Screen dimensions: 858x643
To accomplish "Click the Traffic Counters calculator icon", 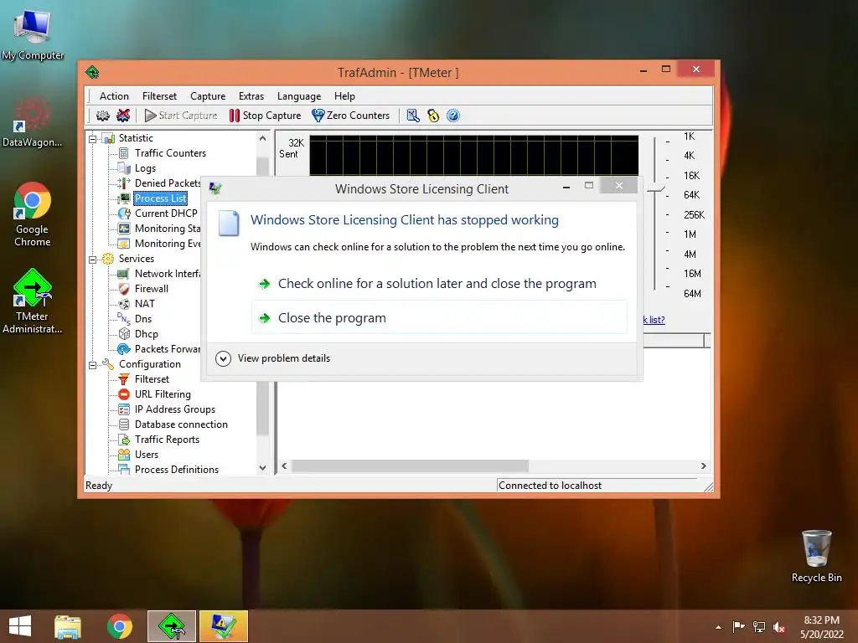I will coord(124,153).
